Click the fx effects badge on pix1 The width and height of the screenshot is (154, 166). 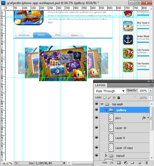coord(144,118)
